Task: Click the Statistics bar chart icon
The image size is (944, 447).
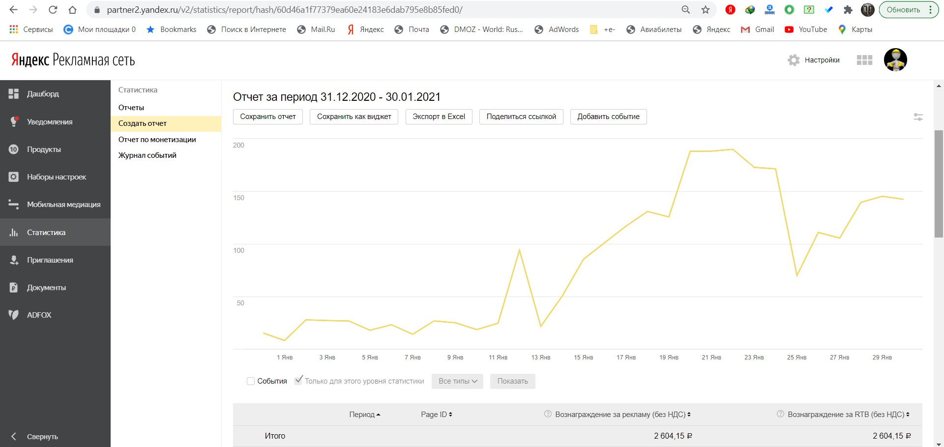Action: tap(14, 233)
